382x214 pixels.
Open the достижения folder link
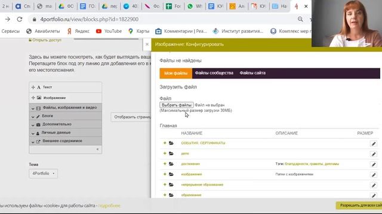190,164
